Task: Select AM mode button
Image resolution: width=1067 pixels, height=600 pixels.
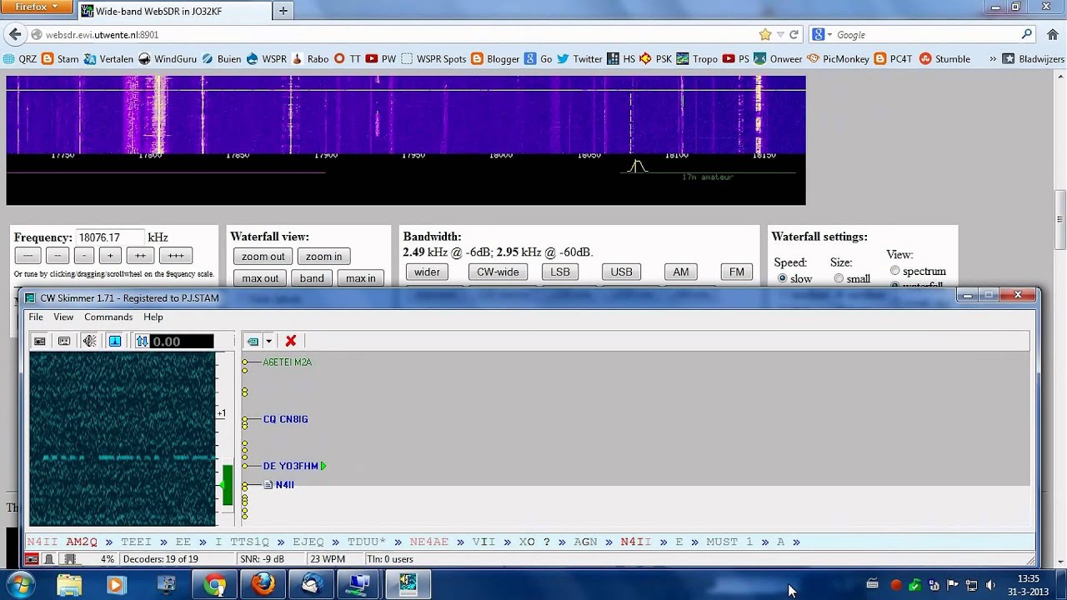Action: click(x=681, y=272)
